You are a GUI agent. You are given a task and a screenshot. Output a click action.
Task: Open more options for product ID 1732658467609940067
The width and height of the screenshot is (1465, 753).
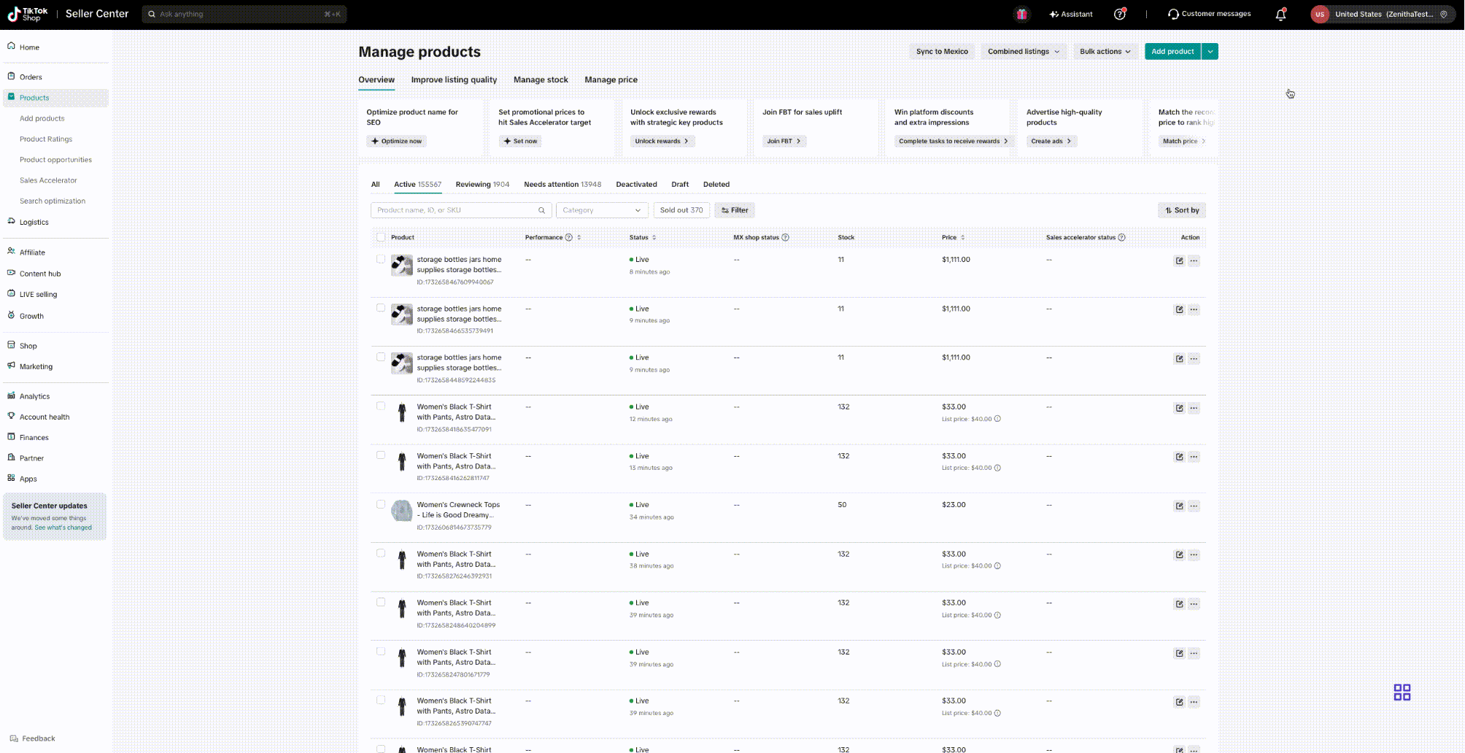click(1194, 260)
